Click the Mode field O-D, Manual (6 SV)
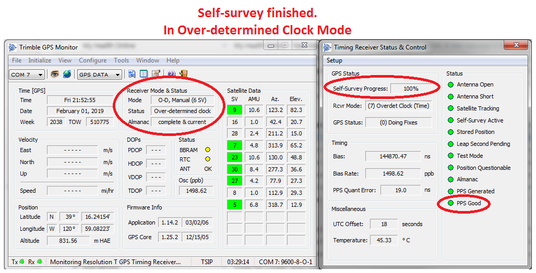 pos(182,100)
